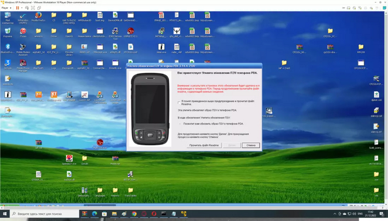Viewport: 388px width, 221px height.
Task: Open Mobile Modem Assistant shortcut
Action: (x=23, y=47)
